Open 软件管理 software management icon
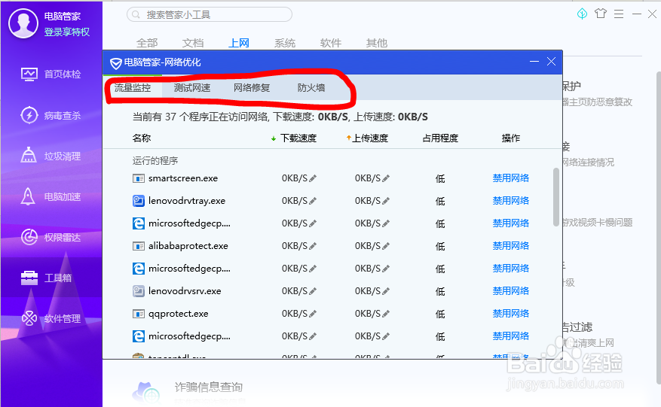This screenshot has width=661, height=407. point(29,318)
